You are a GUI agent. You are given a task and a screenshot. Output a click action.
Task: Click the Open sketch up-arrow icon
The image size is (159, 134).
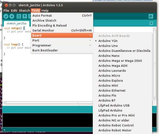point(25,16)
